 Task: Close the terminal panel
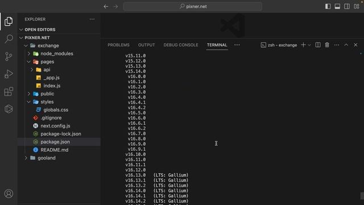point(355,45)
